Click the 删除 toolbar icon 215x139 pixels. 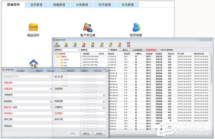[x=84, y=44]
